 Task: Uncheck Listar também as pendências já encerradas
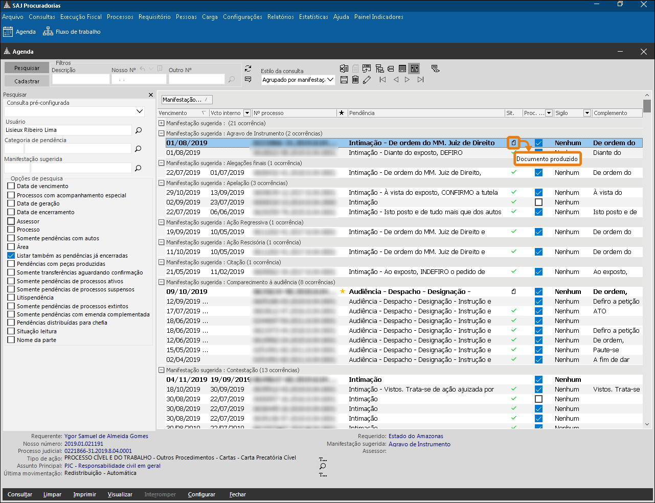coord(11,255)
